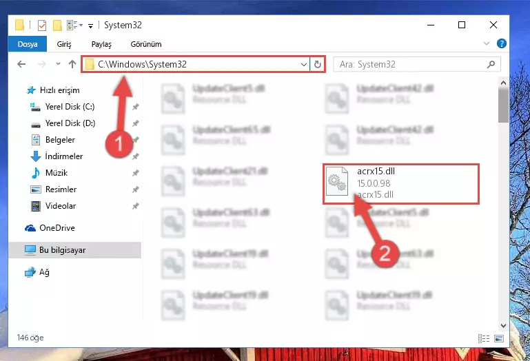Go up one folder level
530x361 pixels.
[72, 64]
